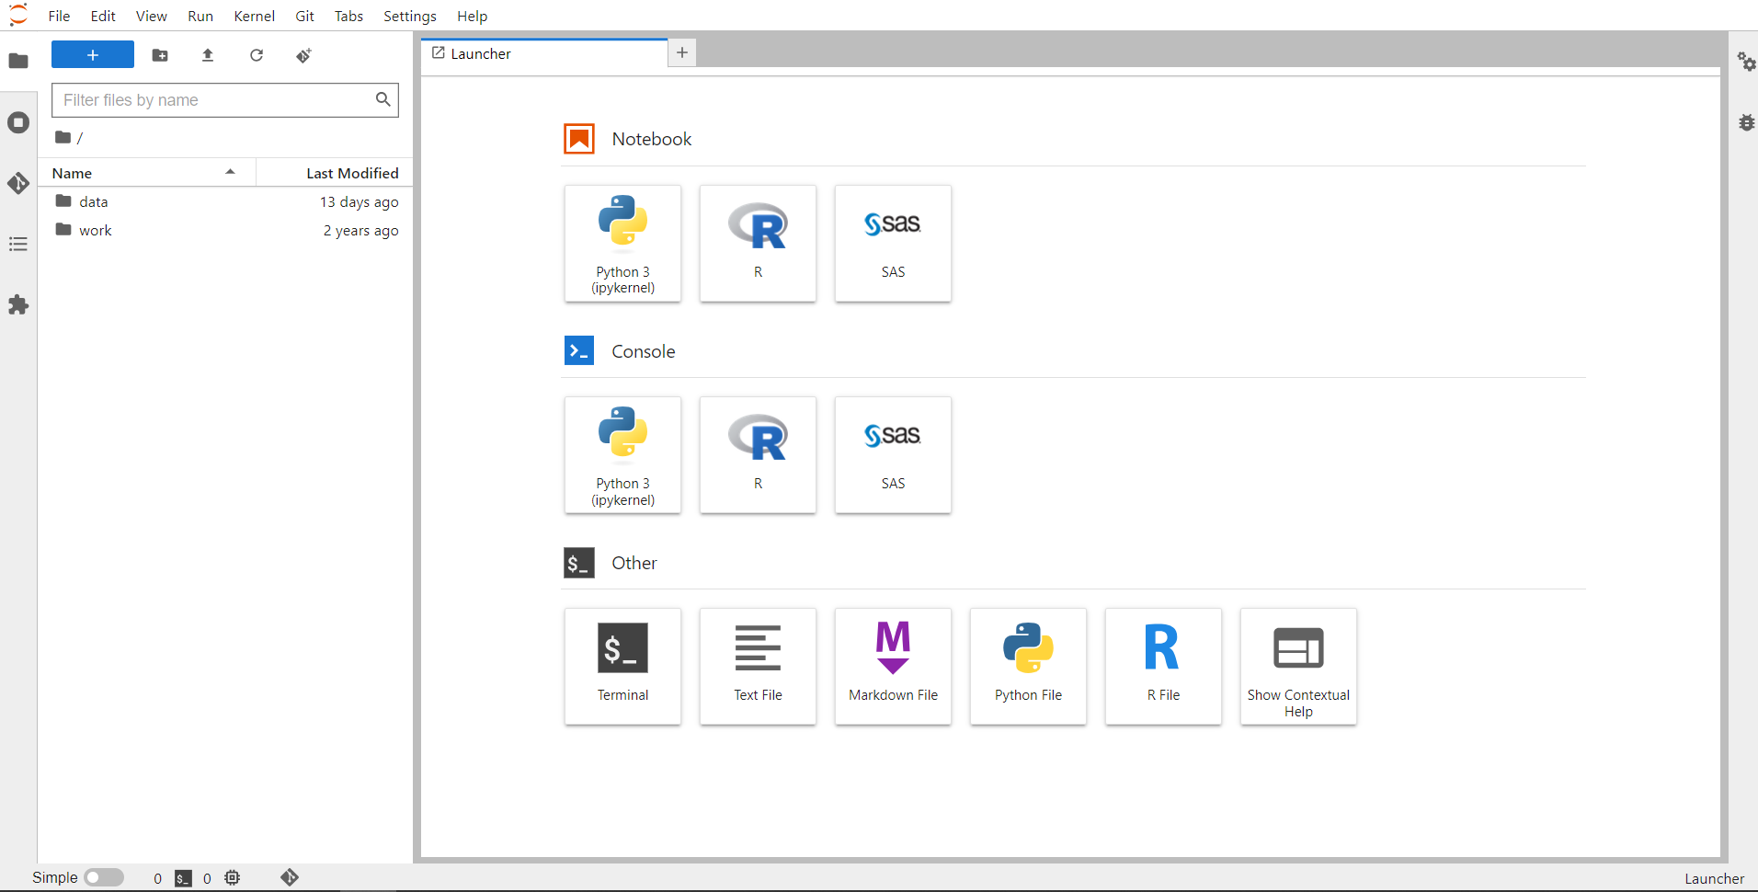
Task: Open Running Terminals and Kernels panel
Action: tap(18, 122)
